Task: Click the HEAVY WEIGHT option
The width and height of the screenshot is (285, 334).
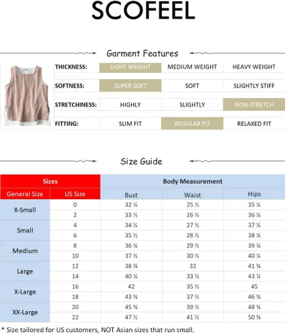Action: (x=254, y=67)
